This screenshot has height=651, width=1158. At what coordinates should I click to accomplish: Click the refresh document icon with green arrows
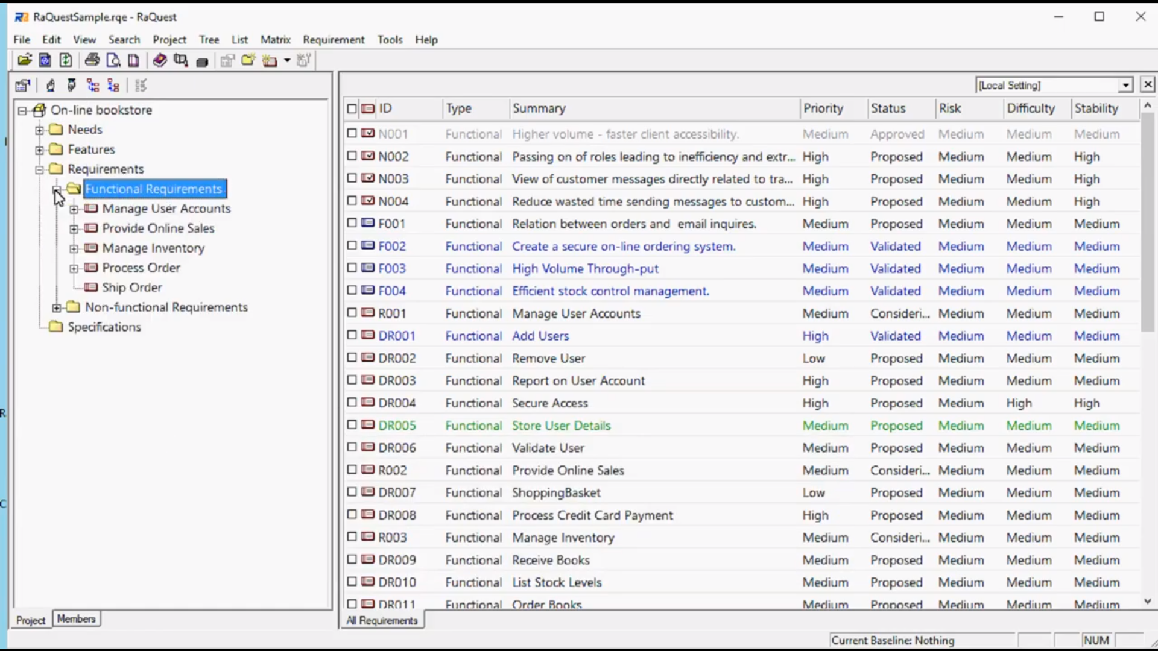66,60
